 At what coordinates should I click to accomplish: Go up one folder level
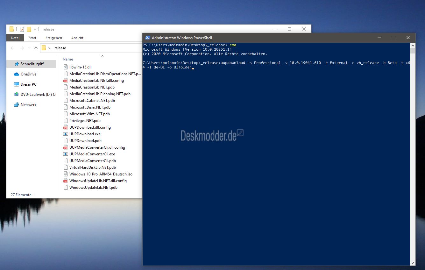point(36,48)
